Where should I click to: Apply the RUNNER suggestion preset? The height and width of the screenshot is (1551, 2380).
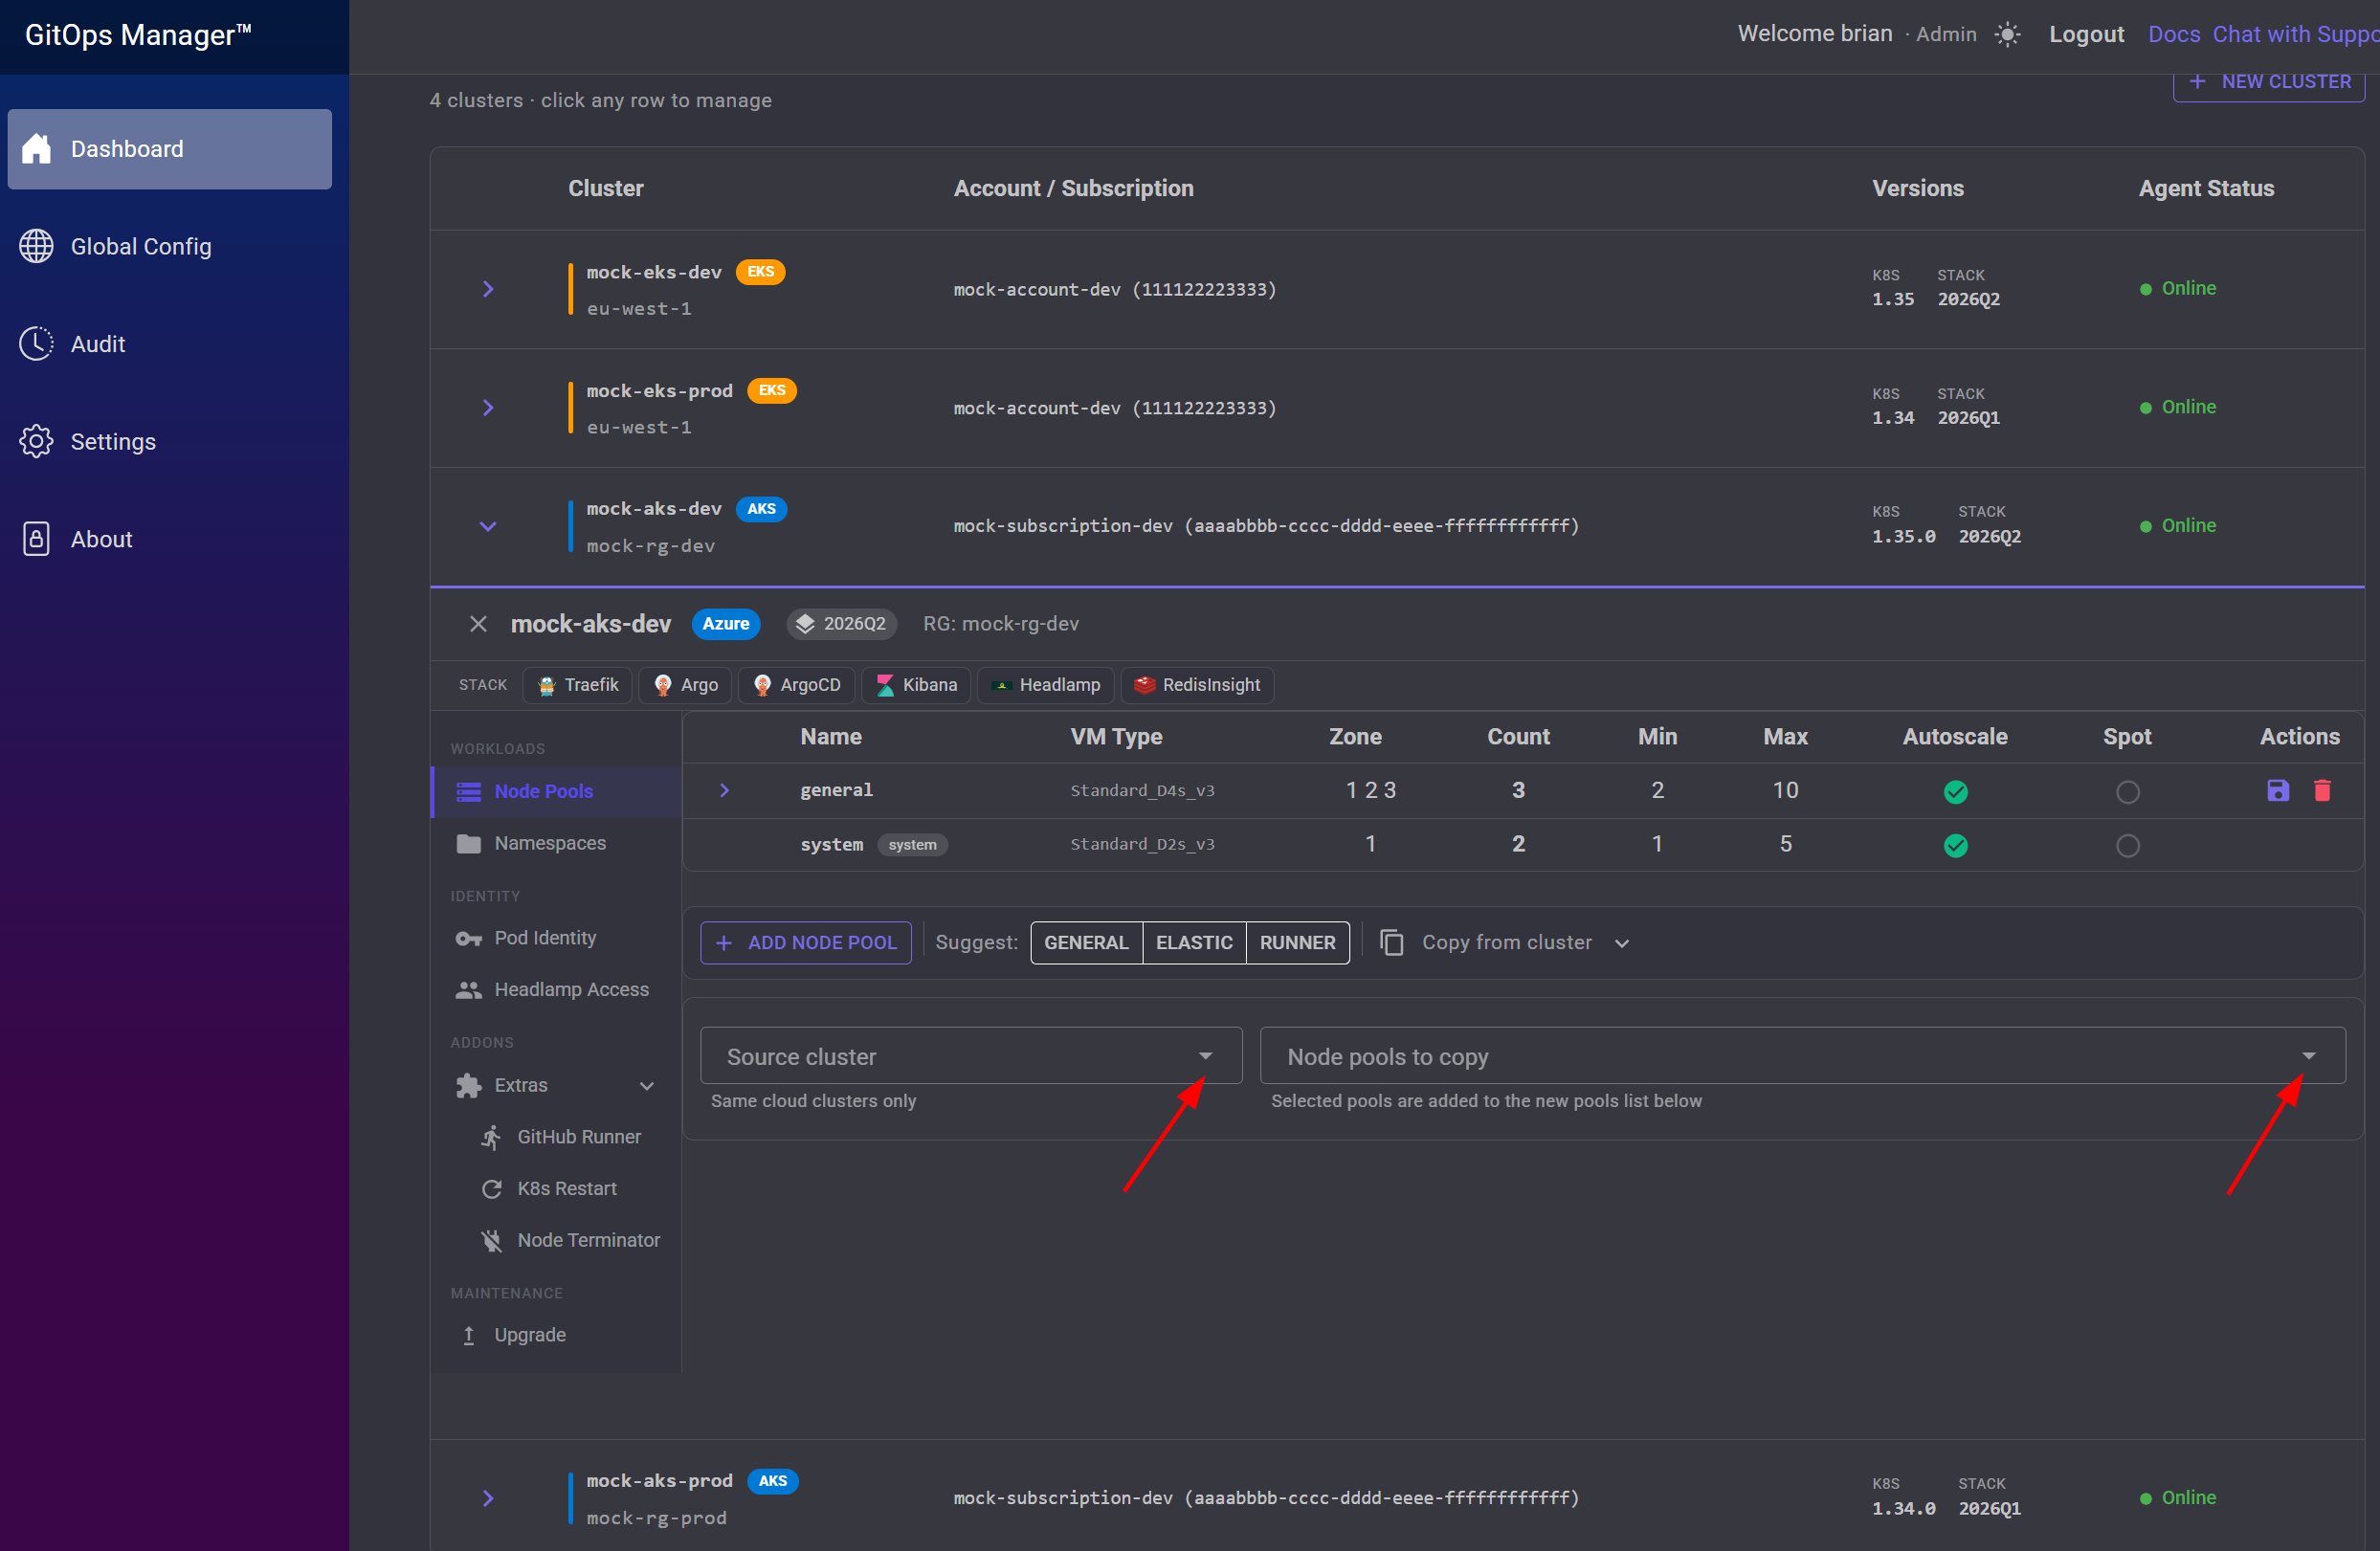coord(1297,943)
